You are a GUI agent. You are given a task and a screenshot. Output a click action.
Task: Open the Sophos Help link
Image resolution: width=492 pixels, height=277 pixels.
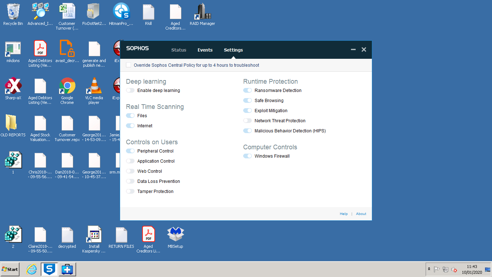(x=344, y=214)
